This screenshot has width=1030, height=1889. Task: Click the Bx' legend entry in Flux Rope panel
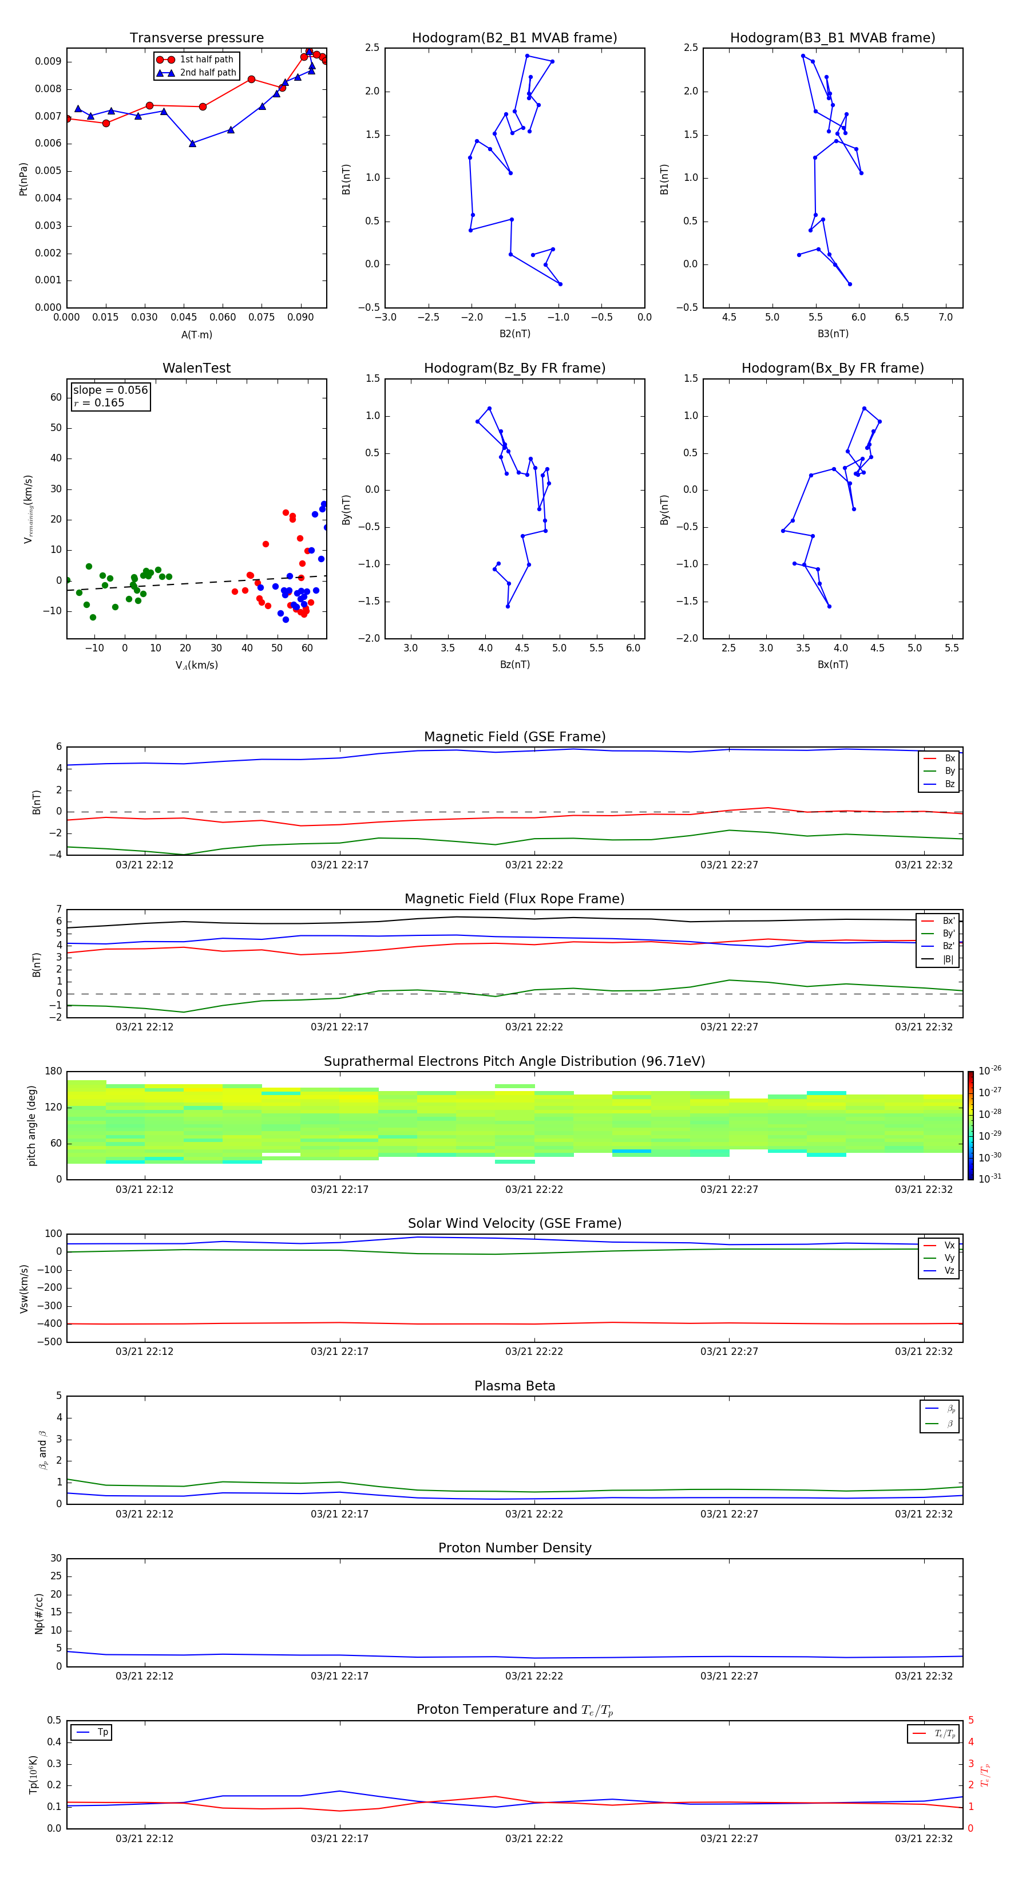938,921
